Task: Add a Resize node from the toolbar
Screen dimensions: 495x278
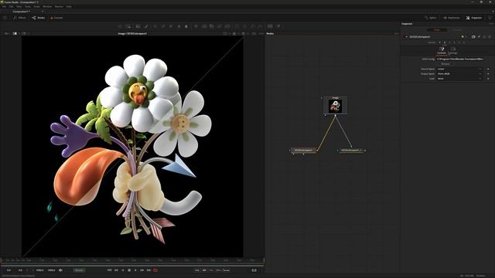Action: point(220,26)
